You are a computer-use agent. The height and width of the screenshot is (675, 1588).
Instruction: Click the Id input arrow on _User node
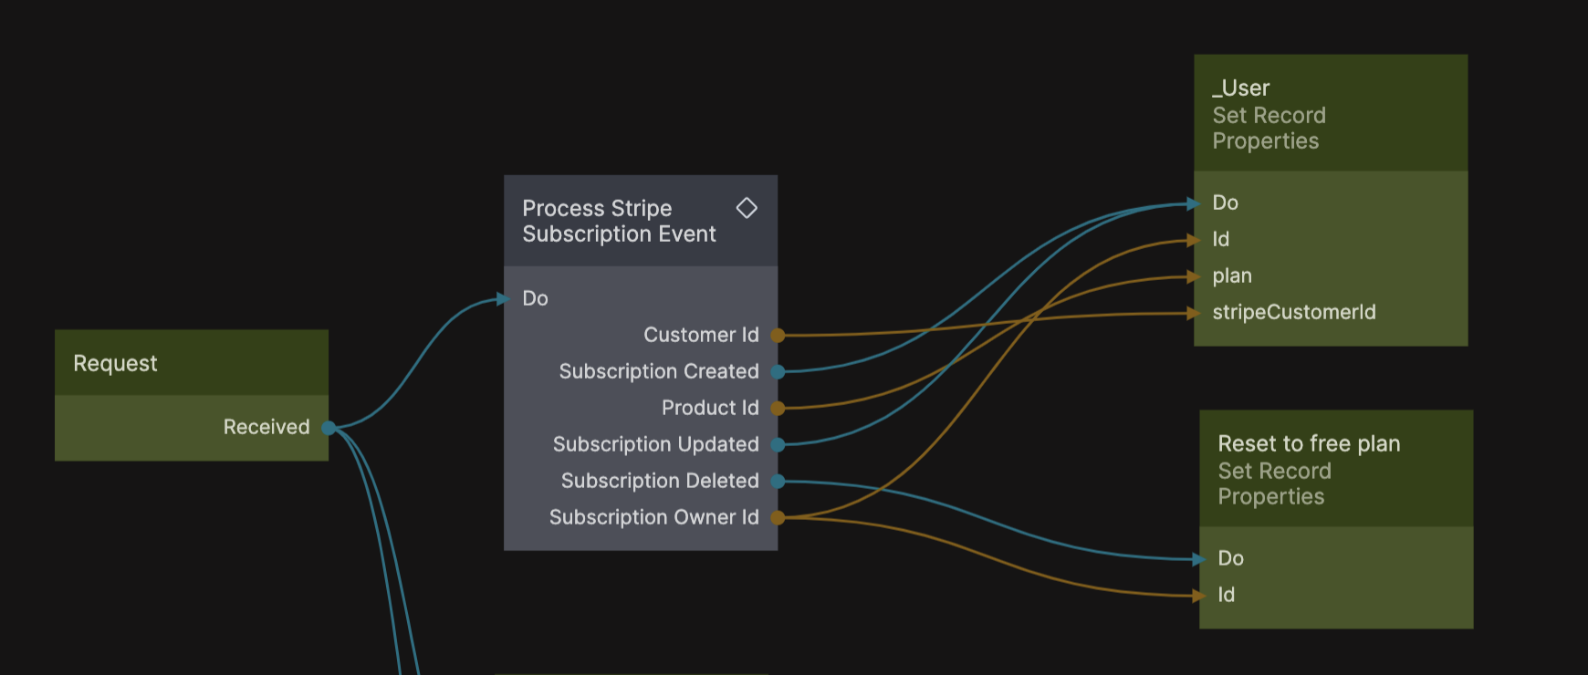pos(1194,240)
